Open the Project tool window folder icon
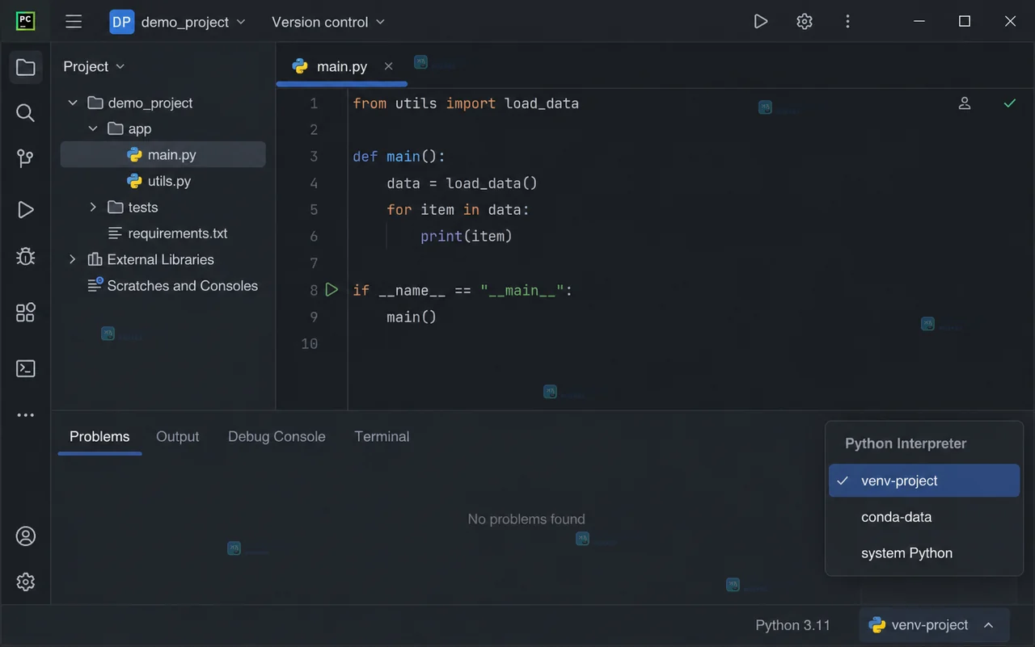This screenshot has height=647, width=1035. (x=26, y=67)
